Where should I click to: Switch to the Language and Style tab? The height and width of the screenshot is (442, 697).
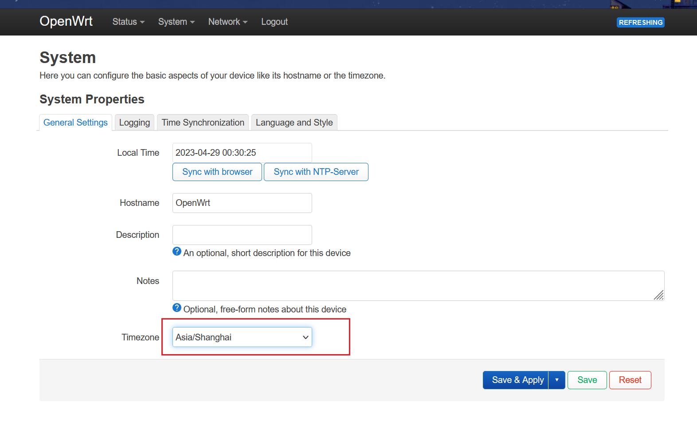(294, 122)
